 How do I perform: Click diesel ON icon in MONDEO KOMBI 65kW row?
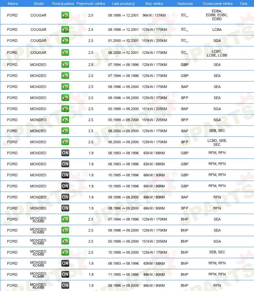(65, 263)
